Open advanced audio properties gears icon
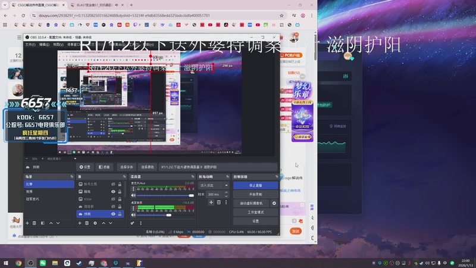The image size is (476, 268). click(132, 223)
